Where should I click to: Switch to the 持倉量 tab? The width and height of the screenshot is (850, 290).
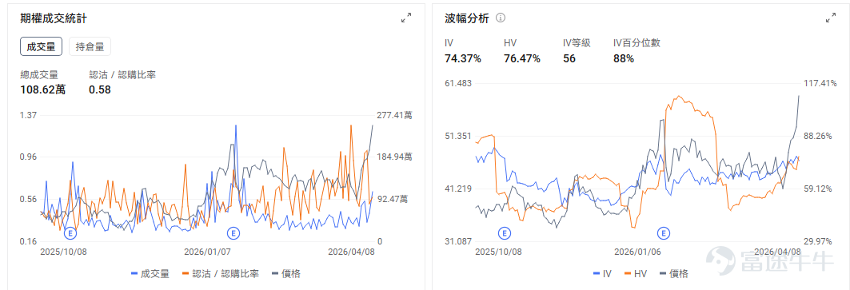click(x=90, y=46)
